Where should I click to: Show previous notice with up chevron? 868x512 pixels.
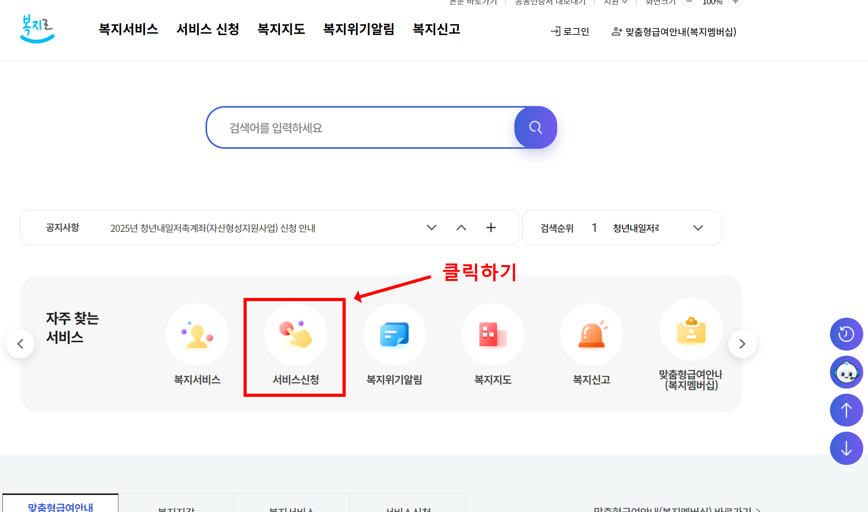coord(461,228)
